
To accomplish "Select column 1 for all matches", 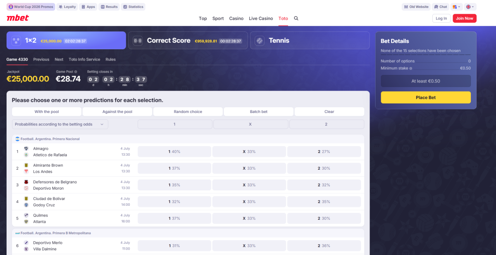I will pyautogui.click(x=174, y=124).
